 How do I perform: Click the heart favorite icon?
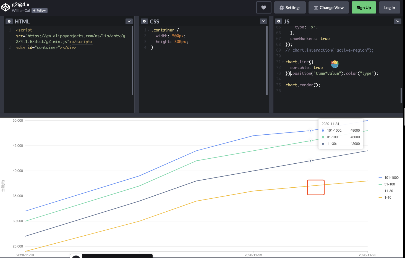[x=263, y=7]
